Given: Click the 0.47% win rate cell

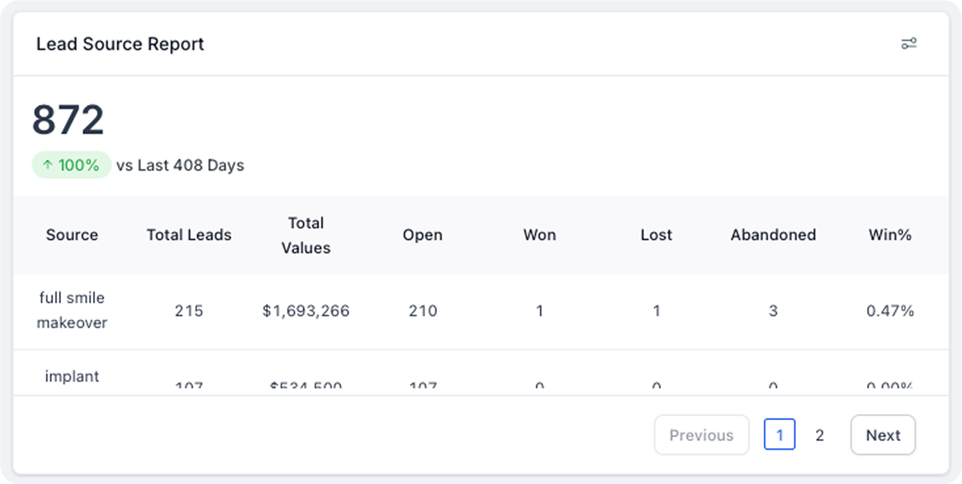Looking at the screenshot, I should (x=890, y=311).
